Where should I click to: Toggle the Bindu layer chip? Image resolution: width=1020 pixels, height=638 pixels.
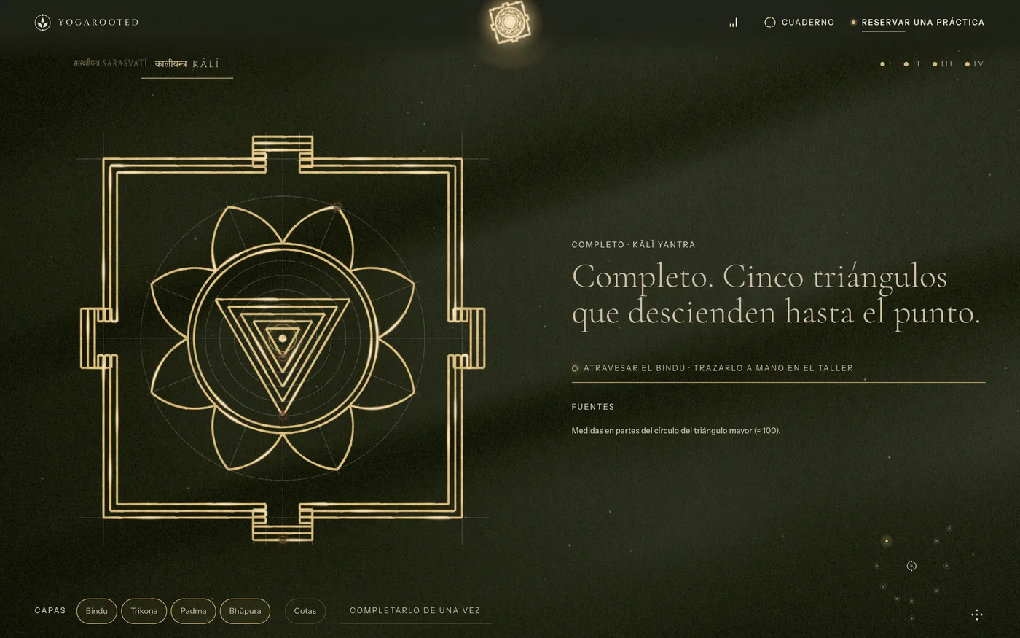pyautogui.click(x=96, y=611)
